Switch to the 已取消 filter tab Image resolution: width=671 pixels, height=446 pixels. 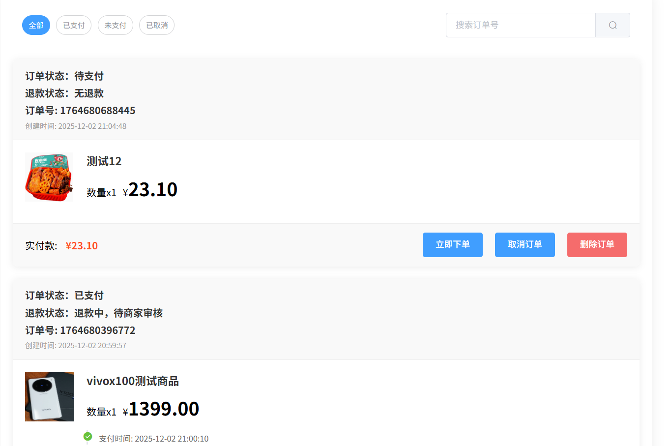point(157,25)
